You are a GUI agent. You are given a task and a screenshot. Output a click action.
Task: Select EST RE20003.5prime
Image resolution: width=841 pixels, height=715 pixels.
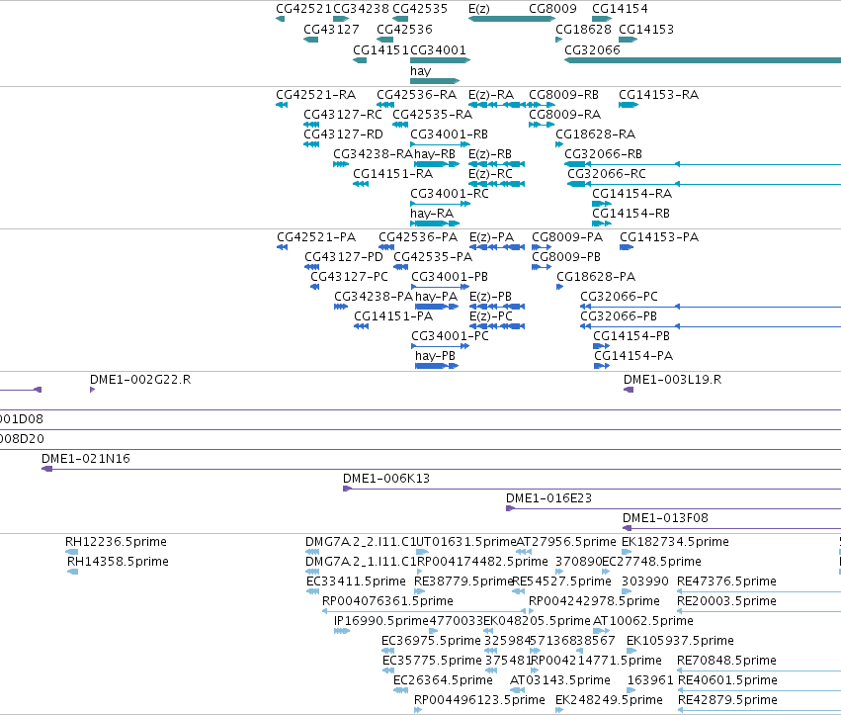[x=726, y=601]
